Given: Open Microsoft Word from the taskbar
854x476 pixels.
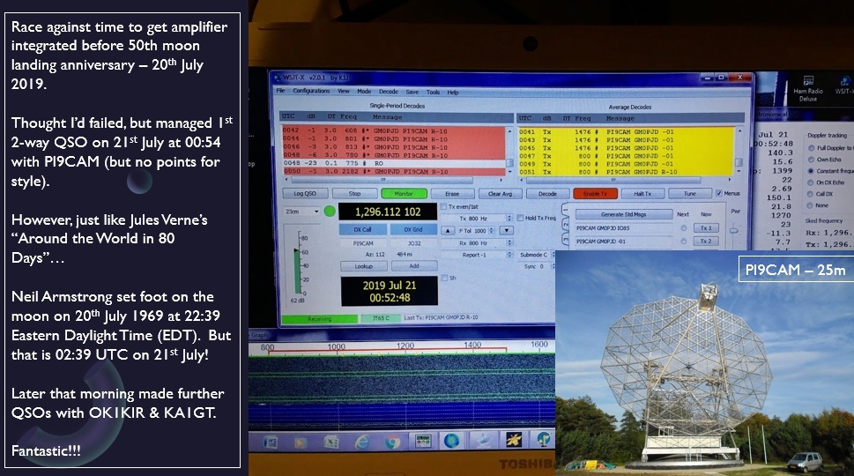Looking at the screenshot, I should click(x=271, y=442).
